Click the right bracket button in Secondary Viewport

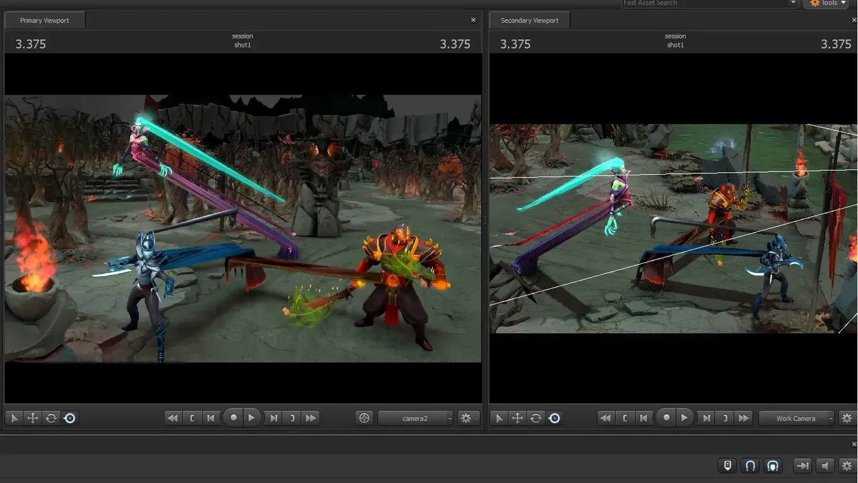pyautogui.click(x=726, y=418)
